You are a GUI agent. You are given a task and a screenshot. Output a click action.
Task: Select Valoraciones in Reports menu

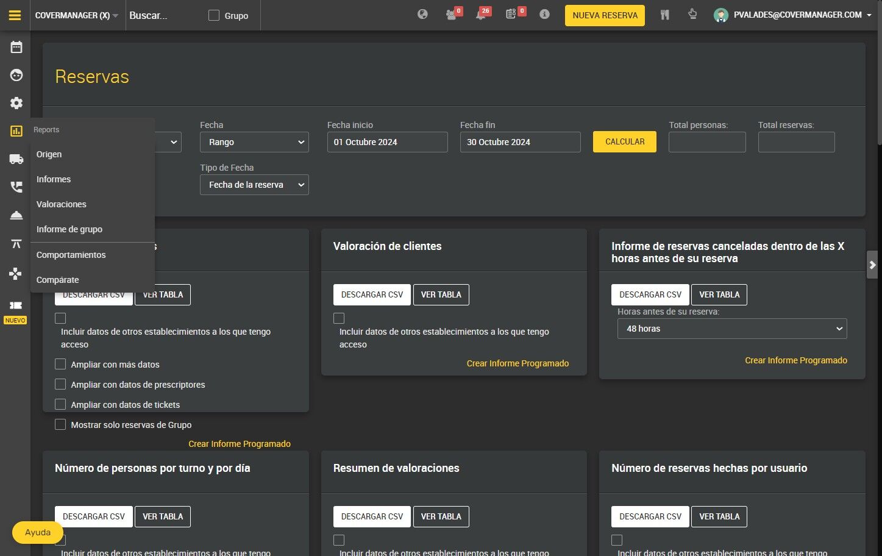click(62, 204)
